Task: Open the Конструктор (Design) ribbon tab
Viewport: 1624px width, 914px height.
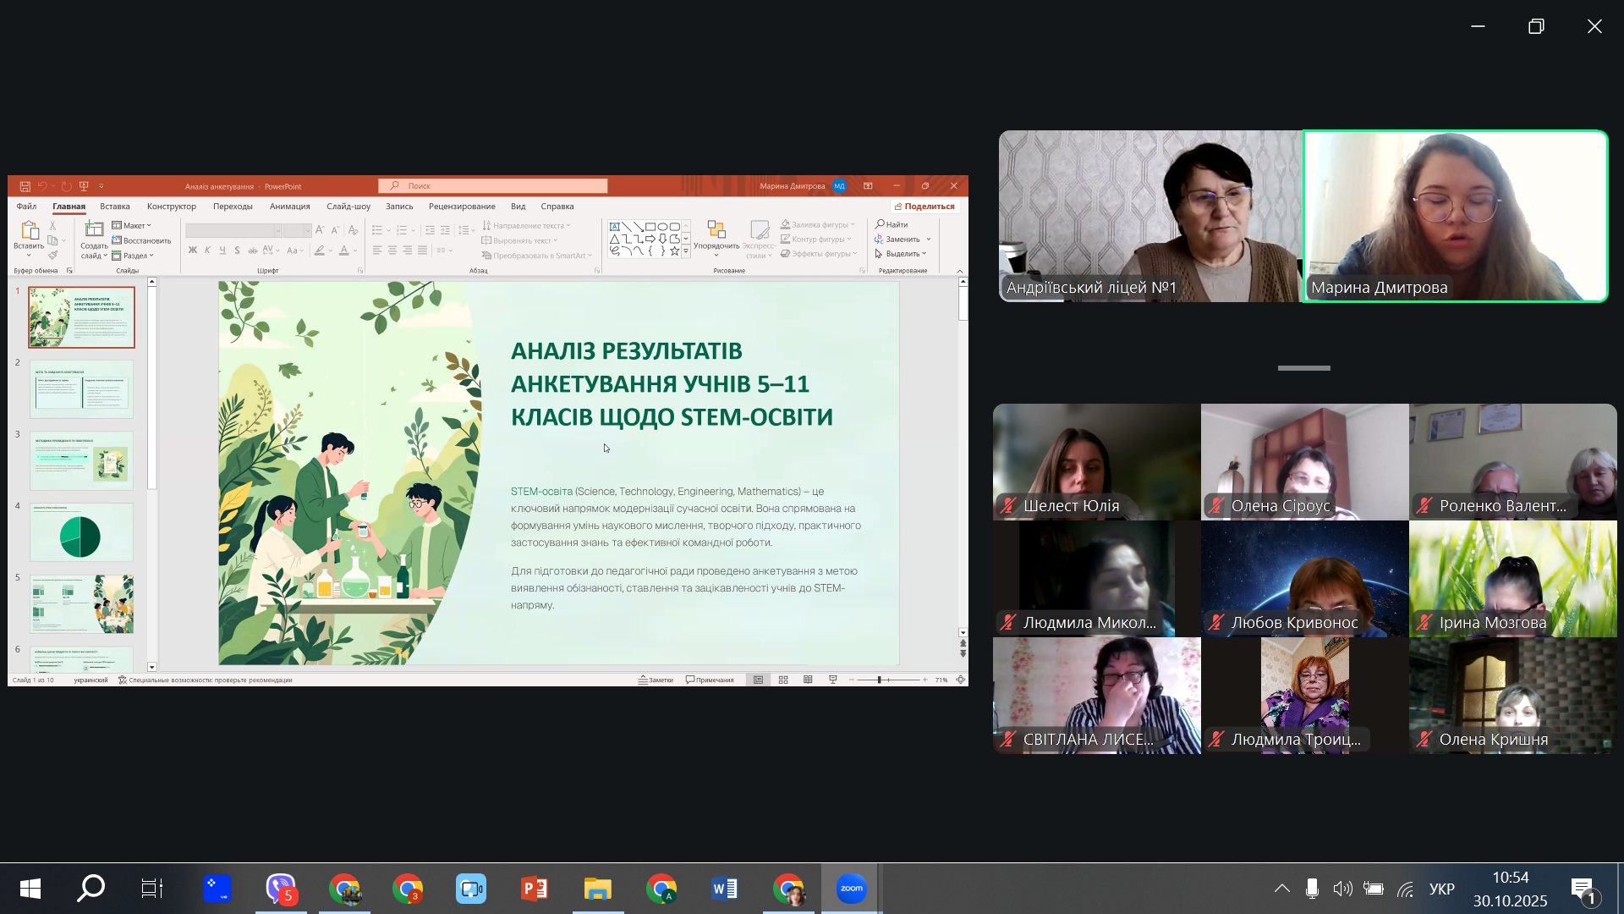Action: point(171,206)
